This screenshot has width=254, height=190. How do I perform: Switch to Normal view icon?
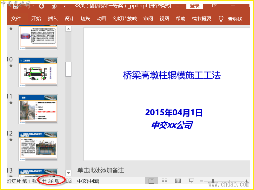pos(151,181)
